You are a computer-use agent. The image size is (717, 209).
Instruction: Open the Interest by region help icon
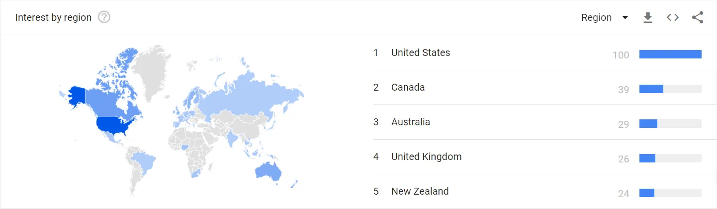click(x=104, y=17)
